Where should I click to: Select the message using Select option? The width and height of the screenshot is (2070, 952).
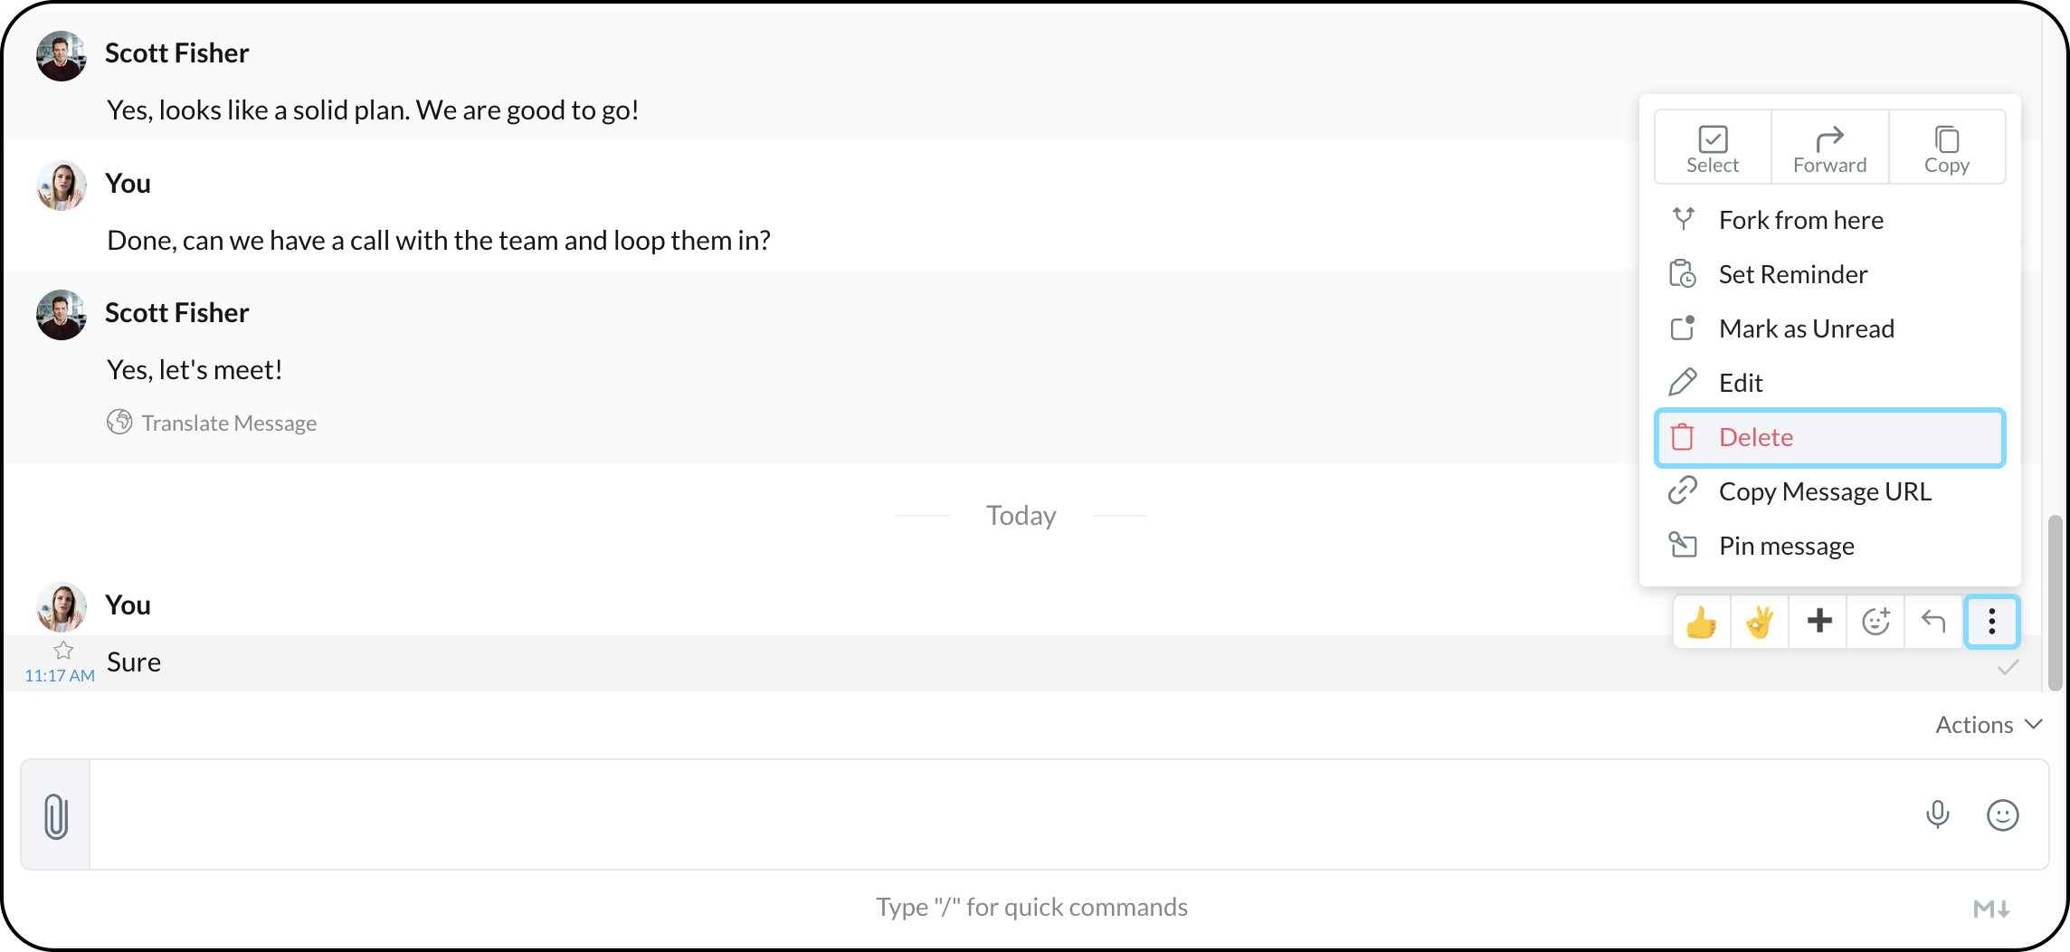pyautogui.click(x=1713, y=148)
